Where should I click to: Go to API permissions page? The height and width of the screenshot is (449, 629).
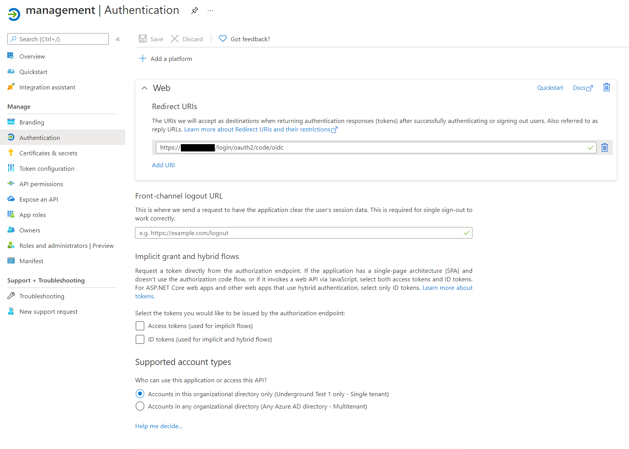pyautogui.click(x=41, y=184)
